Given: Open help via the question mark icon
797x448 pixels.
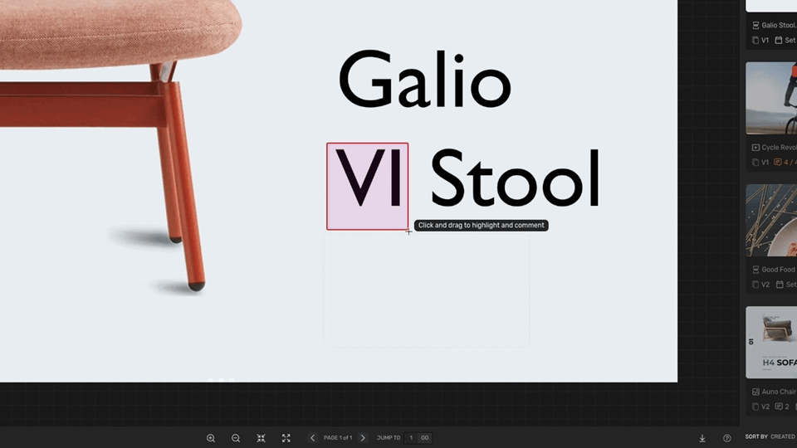Looking at the screenshot, I should pyautogui.click(x=727, y=438).
